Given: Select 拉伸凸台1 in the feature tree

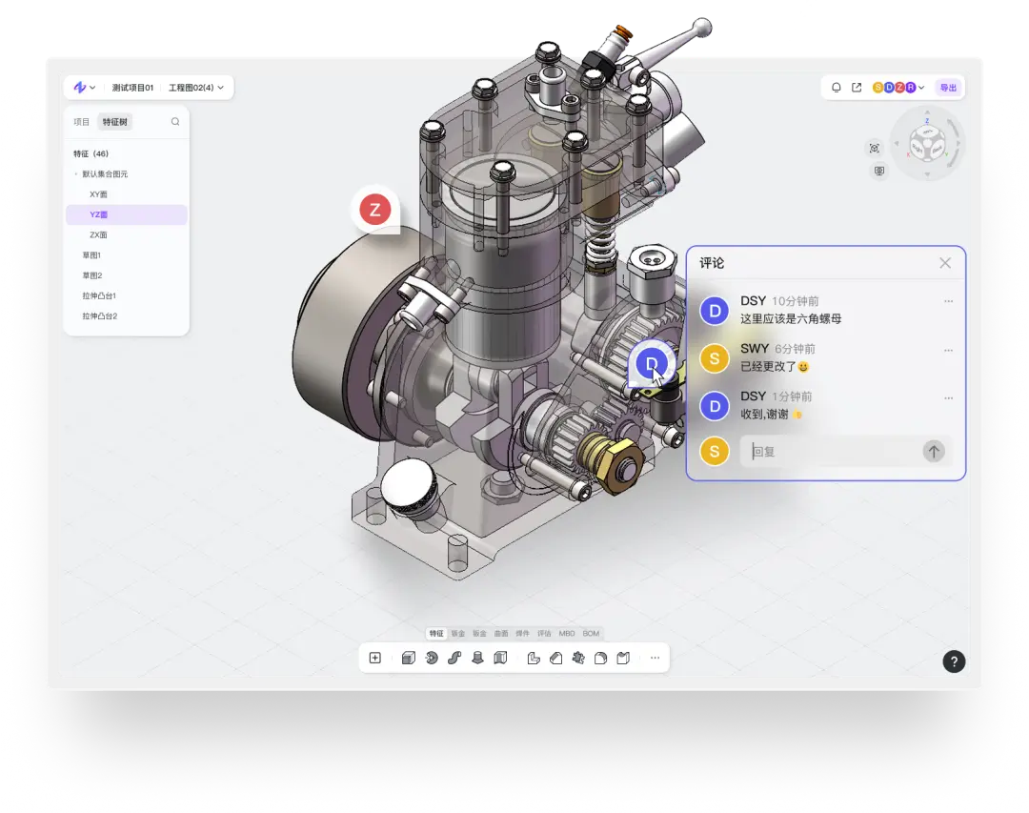Looking at the screenshot, I should click(126, 296).
